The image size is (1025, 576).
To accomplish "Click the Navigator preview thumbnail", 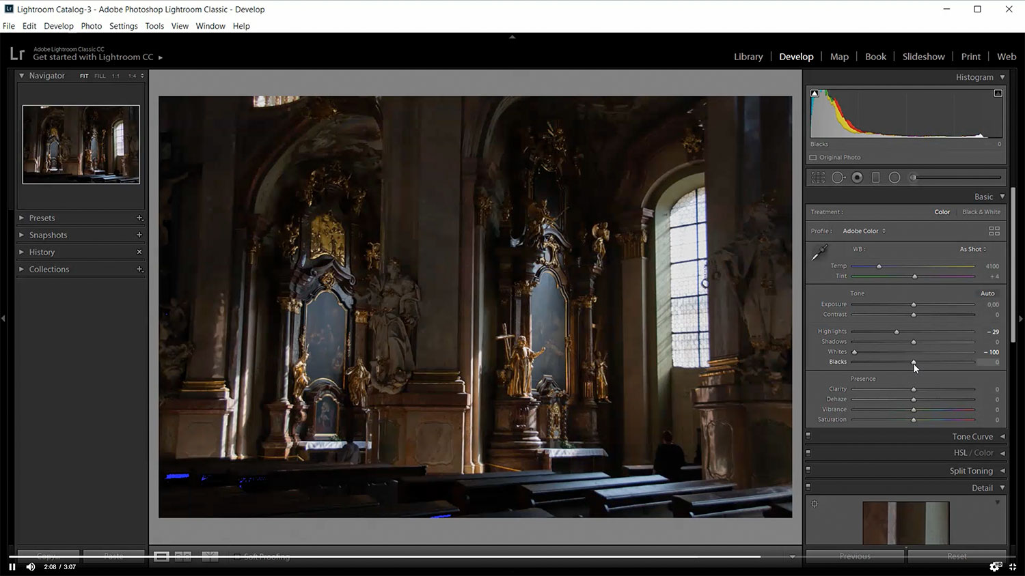I will pyautogui.click(x=81, y=145).
